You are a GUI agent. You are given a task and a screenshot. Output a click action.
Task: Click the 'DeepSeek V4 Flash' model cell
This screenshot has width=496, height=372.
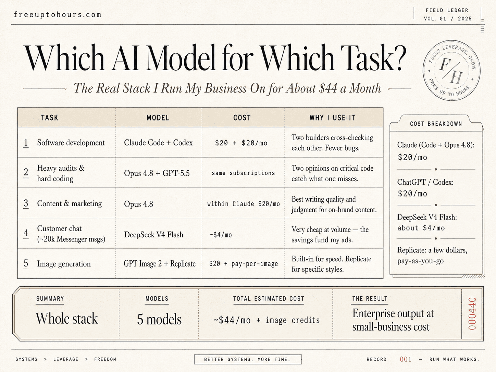(153, 235)
